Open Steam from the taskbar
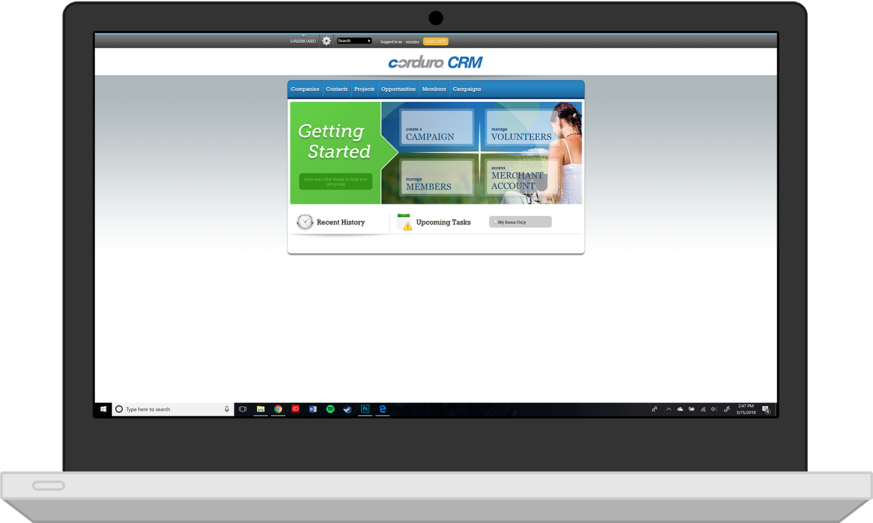873x523 pixels. click(347, 409)
